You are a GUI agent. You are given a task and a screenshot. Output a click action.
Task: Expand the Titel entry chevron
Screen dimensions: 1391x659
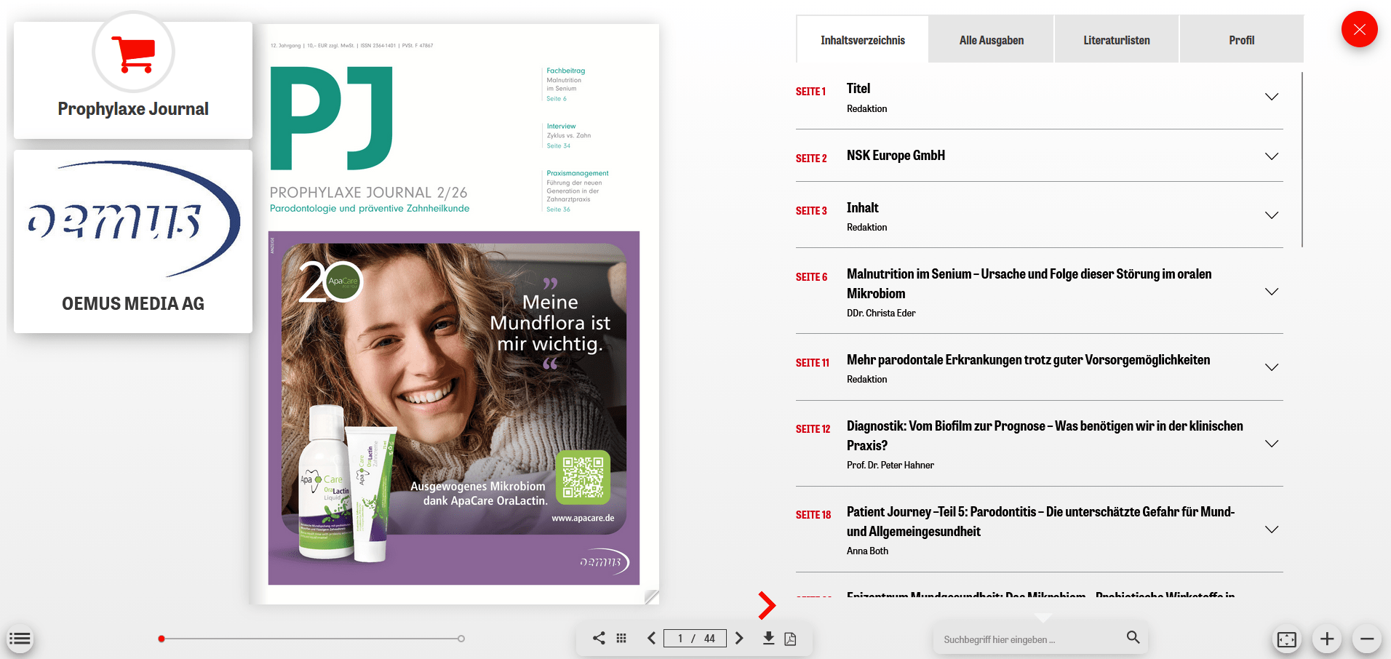1271,97
